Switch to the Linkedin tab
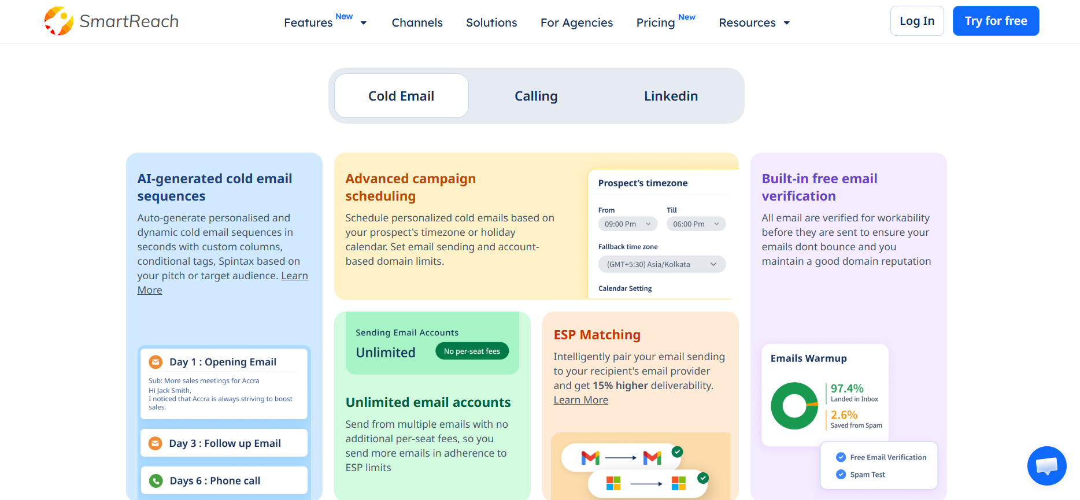Viewport: 1080px width, 500px height. 671,96
